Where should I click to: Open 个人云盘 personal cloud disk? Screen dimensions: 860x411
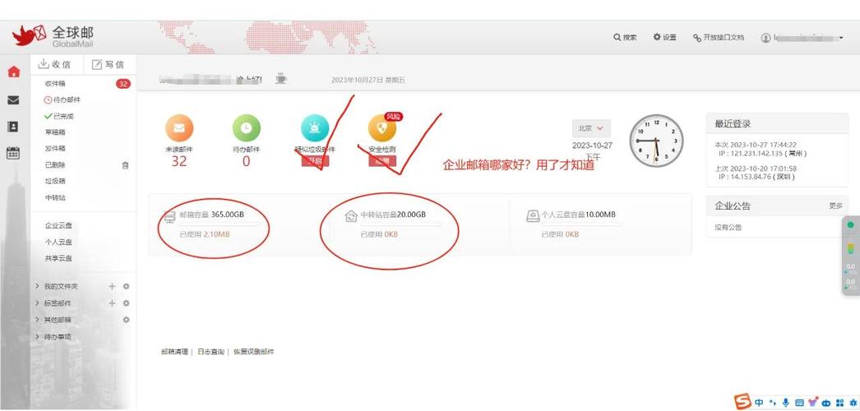click(x=58, y=242)
